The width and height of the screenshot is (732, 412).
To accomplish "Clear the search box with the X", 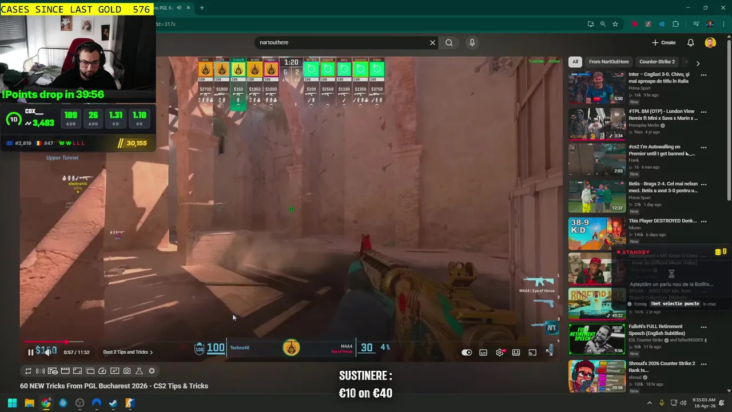I will pyautogui.click(x=432, y=42).
